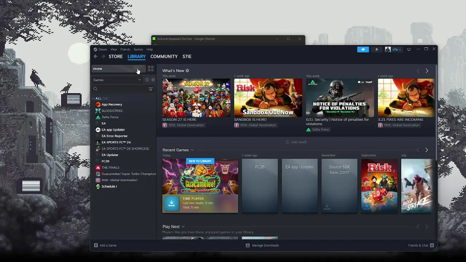Expand the Recent Games shelf dropdown
The width and height of the screenshot is (466, 262).
192,150
